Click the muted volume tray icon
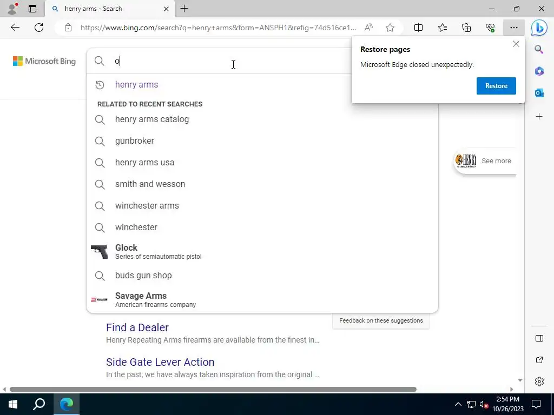The width and height of the screenshot is (554, 415). (x=484, y=404)
